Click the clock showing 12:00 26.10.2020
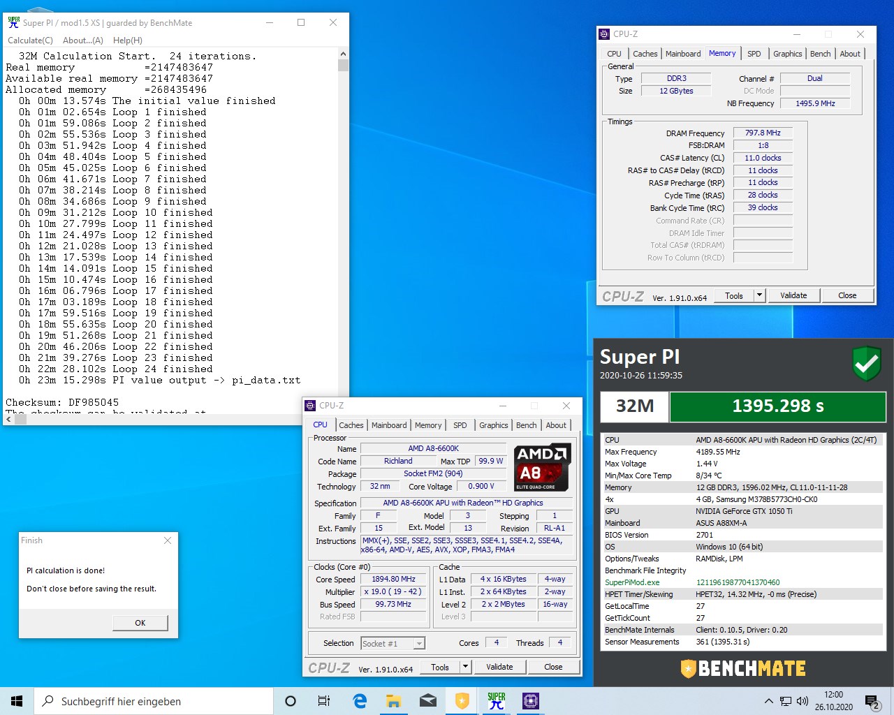The image size is (894, 715). [x=834, y=701]
